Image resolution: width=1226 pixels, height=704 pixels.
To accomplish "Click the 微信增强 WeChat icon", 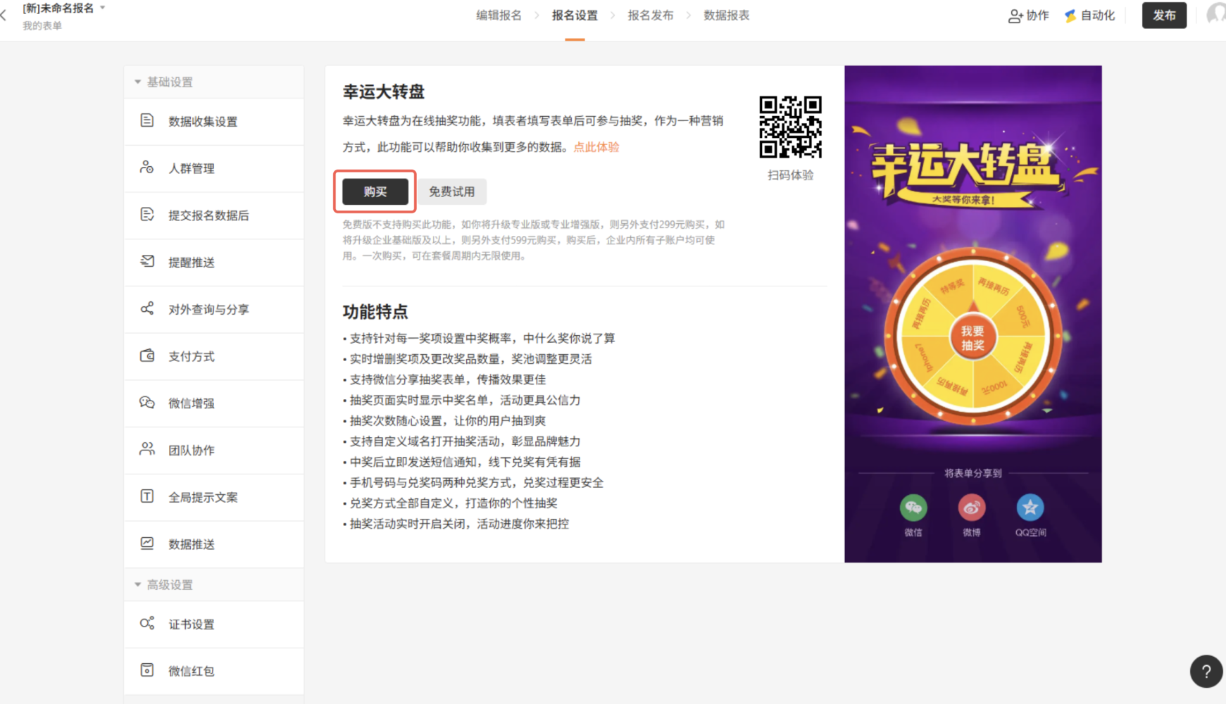I will (146, 403).
